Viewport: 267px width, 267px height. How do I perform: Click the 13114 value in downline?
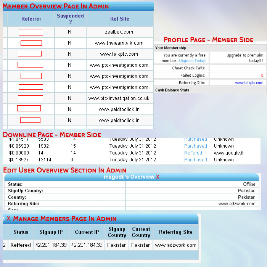[45, 160]
